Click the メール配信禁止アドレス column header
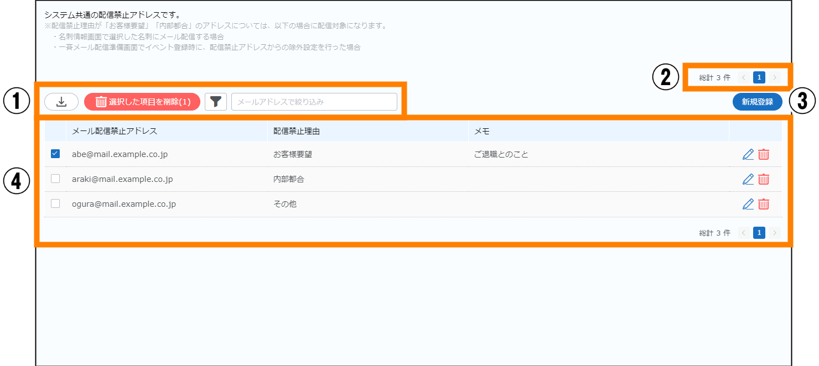This screenshot has width=819, height=366. pos(115,131)
